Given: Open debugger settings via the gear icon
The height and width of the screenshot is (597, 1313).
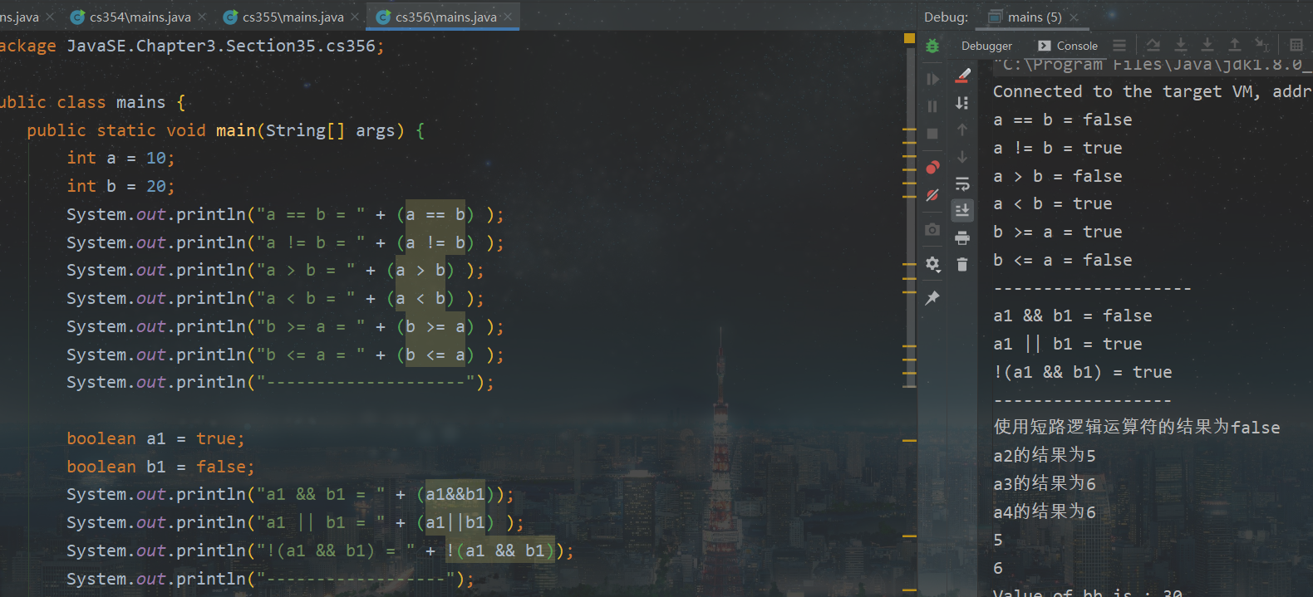Looking at the screenshot, I should click(932, 264).
